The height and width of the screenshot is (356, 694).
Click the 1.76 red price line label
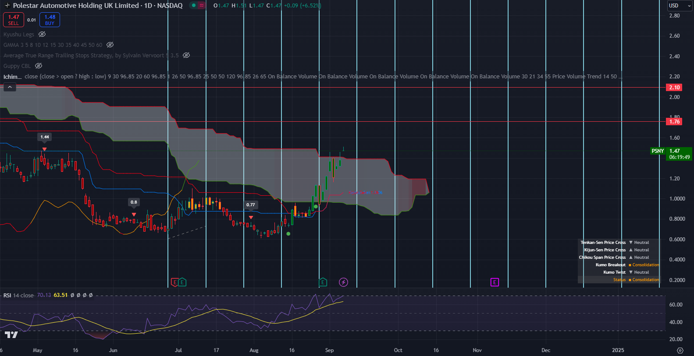[x=674, y=122]
